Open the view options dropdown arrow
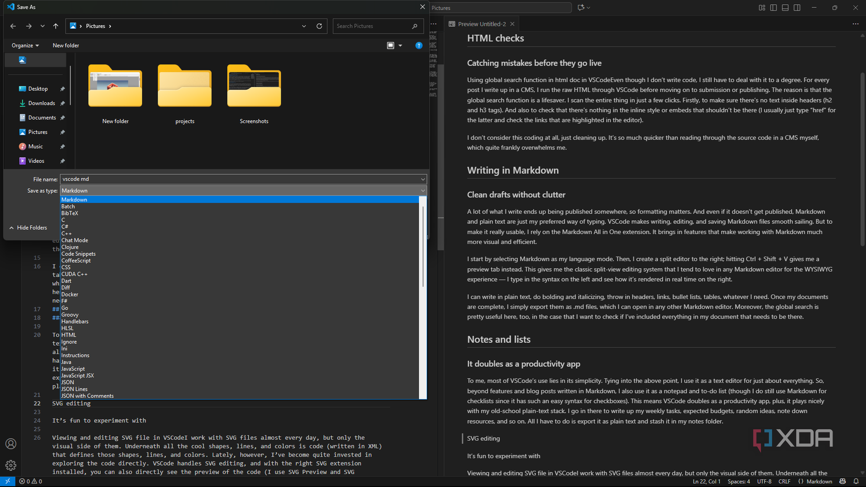This screenshot has width=866, height=487. coord(400,46)
